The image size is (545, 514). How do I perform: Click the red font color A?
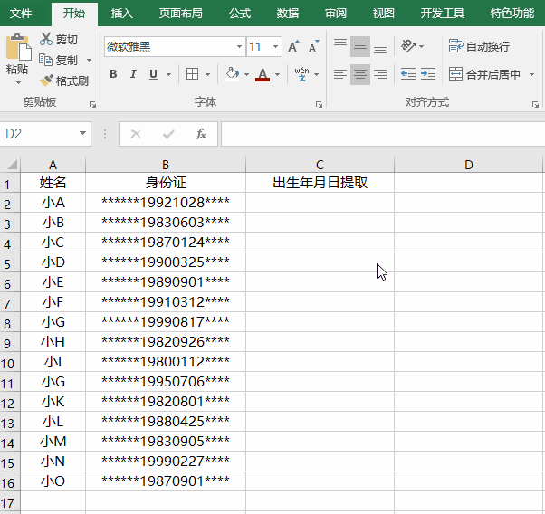coord(263,74)
